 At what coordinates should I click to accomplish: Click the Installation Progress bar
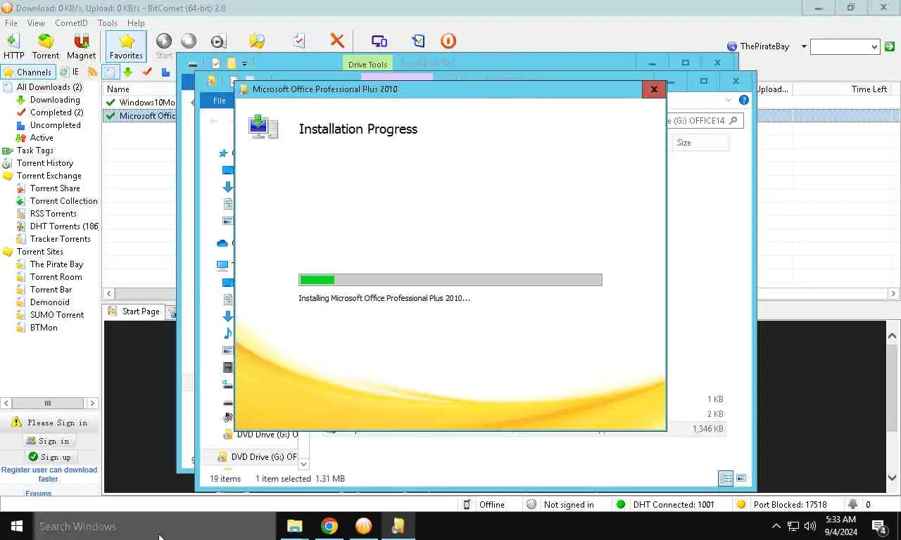[450, 280]
